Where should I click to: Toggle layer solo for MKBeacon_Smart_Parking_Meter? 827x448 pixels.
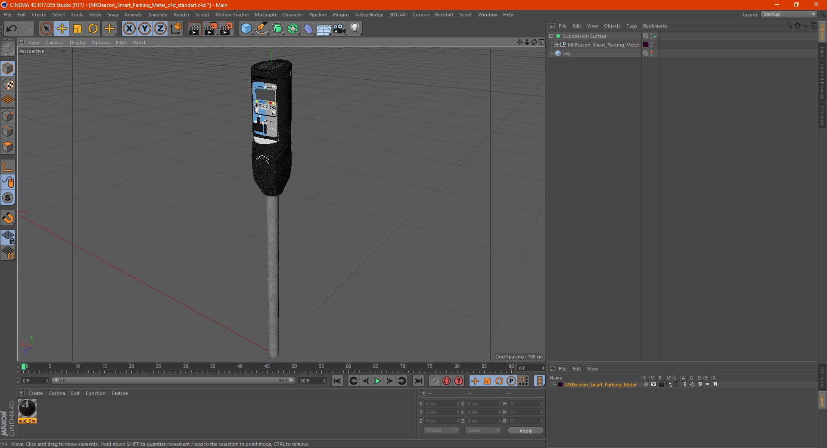(646, 385)
